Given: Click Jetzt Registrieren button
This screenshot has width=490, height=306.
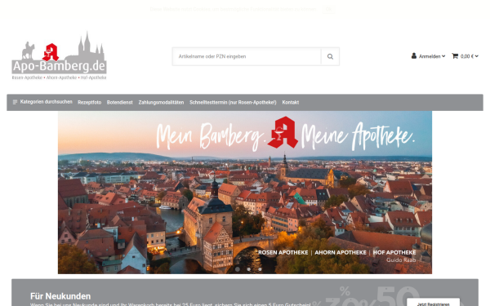Looking at the screenshot, I should pos(433,303).
